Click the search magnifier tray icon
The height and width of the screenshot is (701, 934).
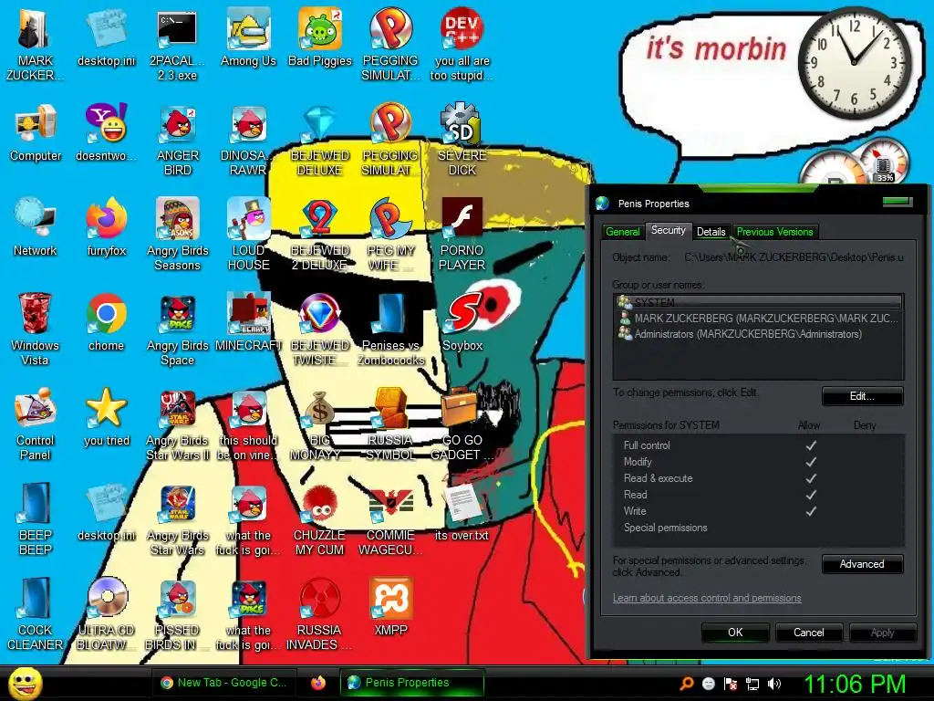687,684
